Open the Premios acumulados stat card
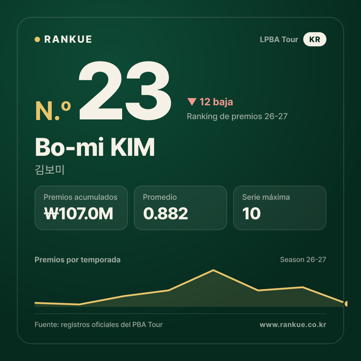 pos(81,208)
